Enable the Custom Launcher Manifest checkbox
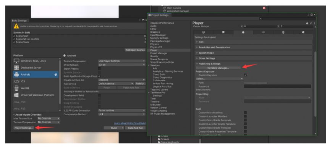This screenshot has width=330, height=150. coord(245,116)
